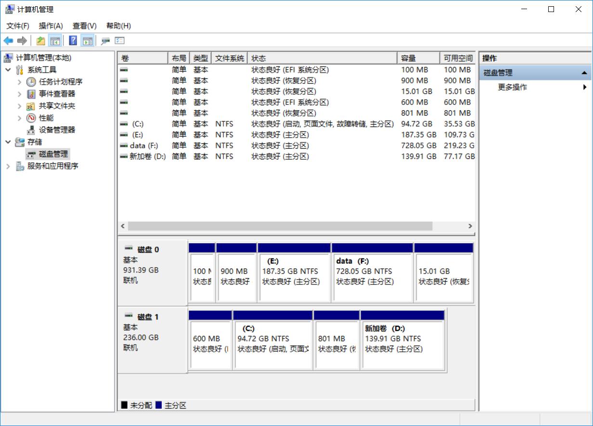This screenshot has height=426, width=593.
Task: Click the checklist settings toolbar icon
Action: pos(119,41)
